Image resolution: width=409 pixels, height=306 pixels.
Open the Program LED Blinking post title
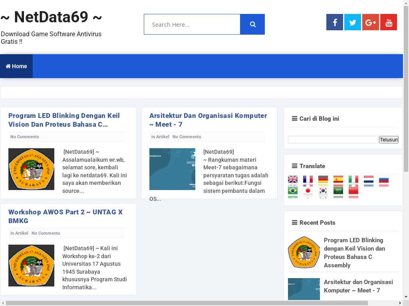click(64, 120)
